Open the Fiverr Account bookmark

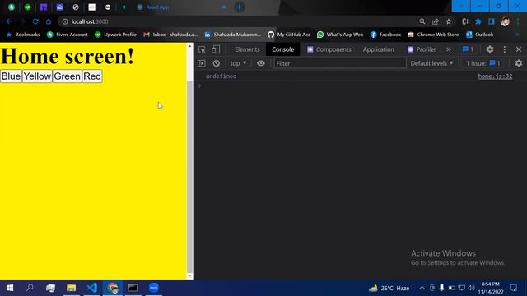point(68,35)
